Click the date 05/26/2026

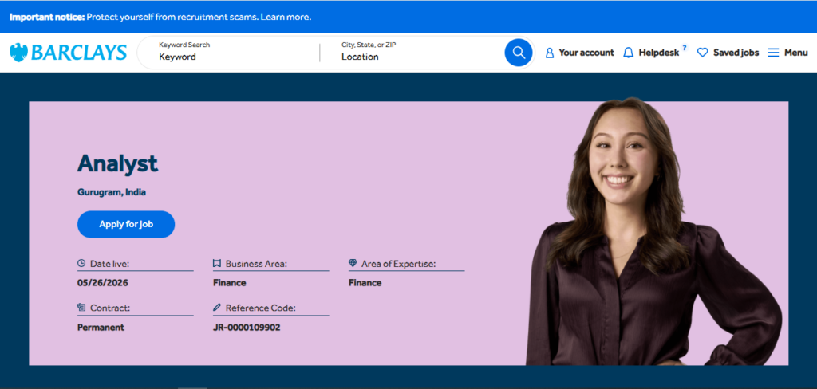click(103, 283)
